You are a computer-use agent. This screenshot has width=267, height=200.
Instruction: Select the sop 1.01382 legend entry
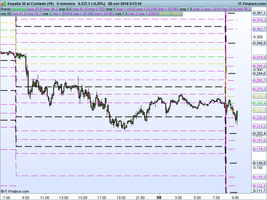tap(169, 9)
